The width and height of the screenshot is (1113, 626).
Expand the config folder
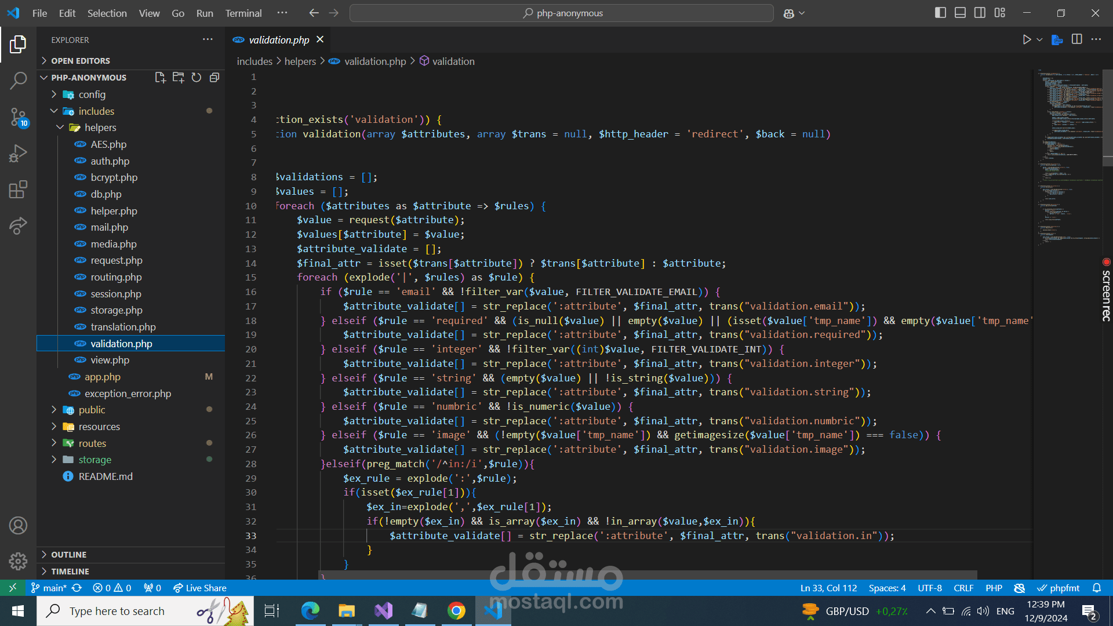pos(92,94)
